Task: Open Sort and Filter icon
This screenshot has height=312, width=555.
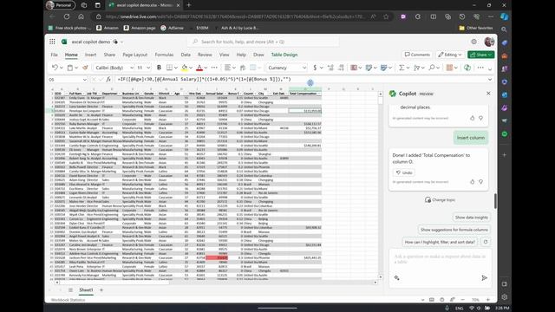Action: 416,68
